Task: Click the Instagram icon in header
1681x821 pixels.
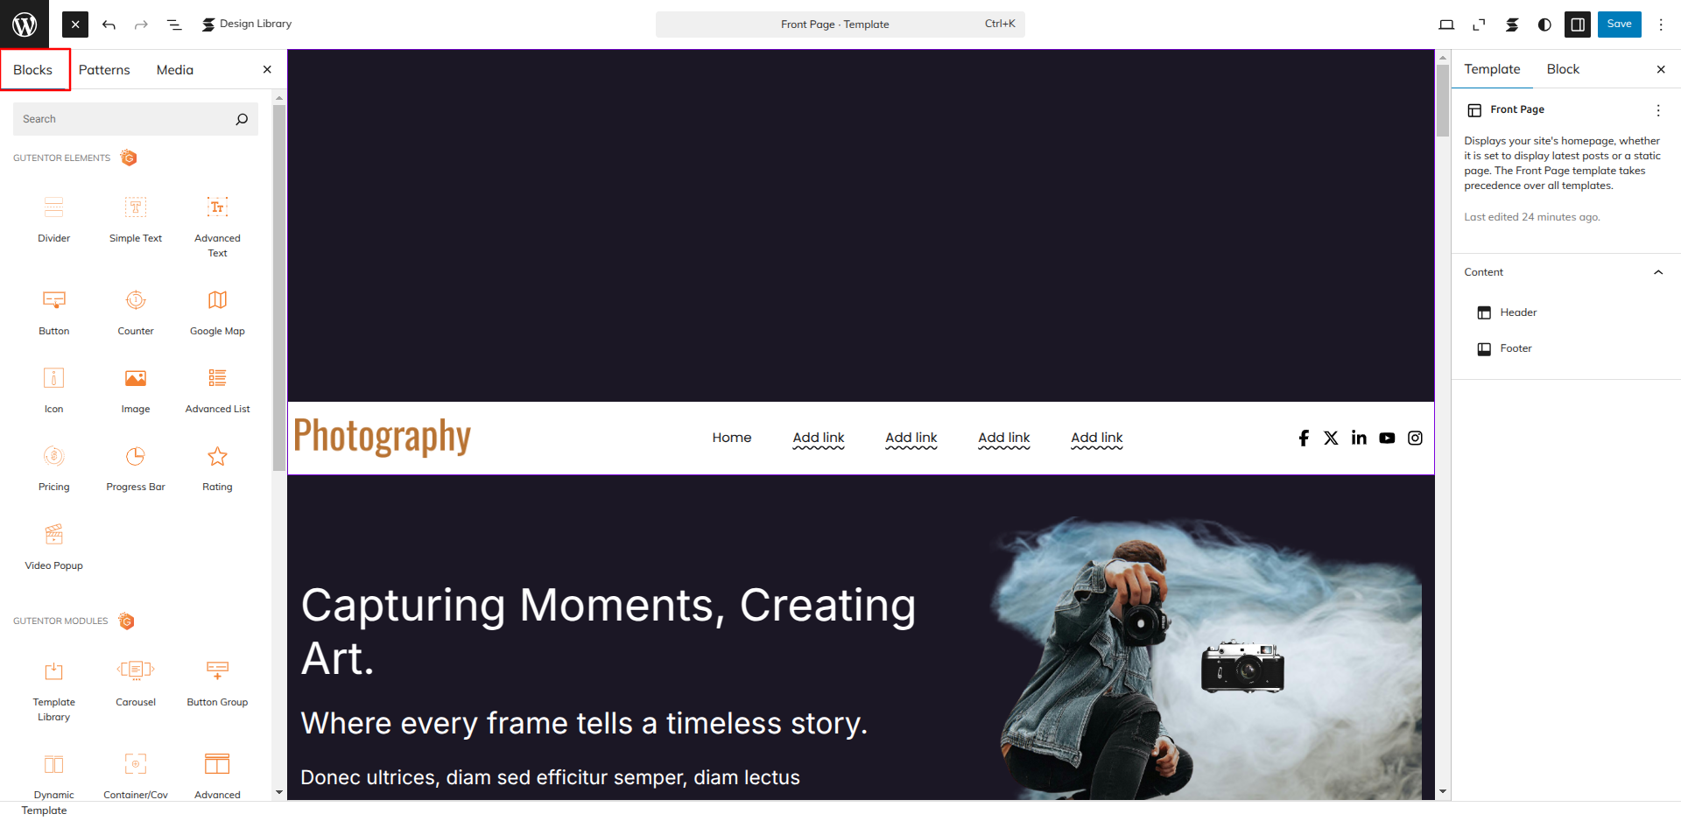Action: point(1415,438)
